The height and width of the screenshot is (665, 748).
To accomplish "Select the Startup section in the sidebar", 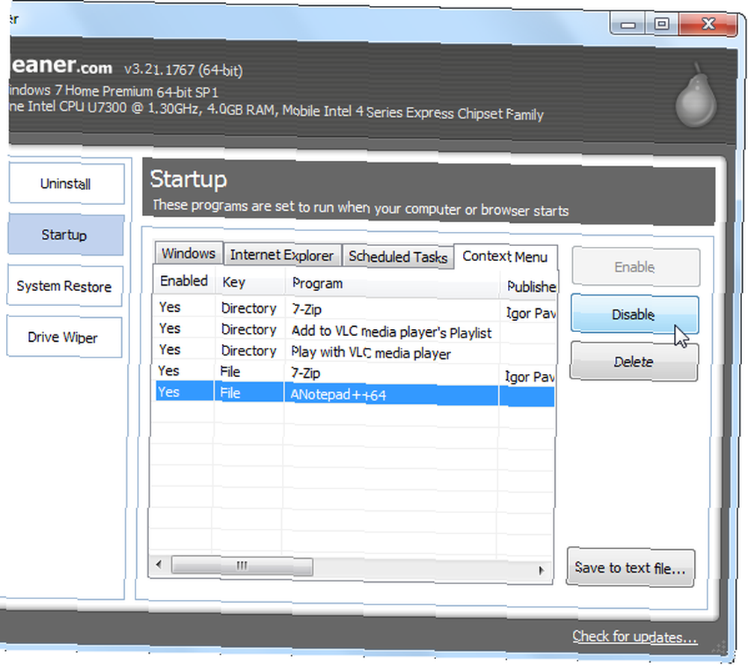I will pos(65,235).
